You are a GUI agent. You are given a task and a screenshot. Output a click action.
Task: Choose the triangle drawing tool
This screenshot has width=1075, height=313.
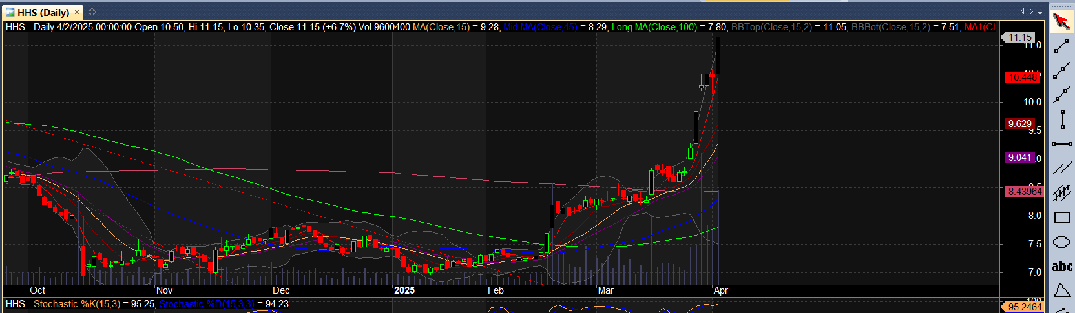(x=1061, y=290)
